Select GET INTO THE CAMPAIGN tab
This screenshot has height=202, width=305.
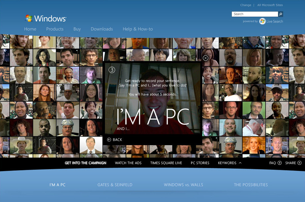pos(86,163)
